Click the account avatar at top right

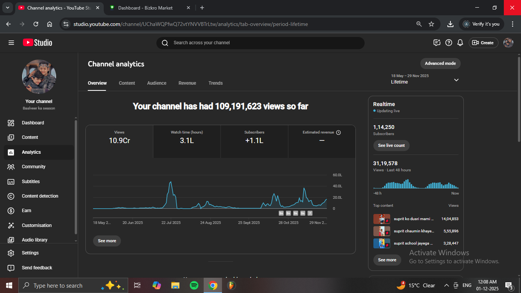[x=508, y=43]
